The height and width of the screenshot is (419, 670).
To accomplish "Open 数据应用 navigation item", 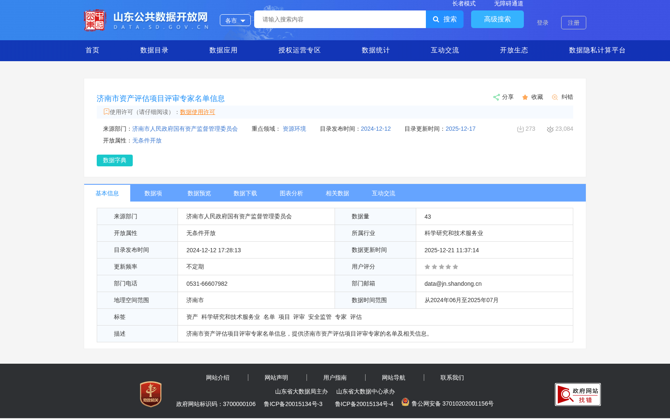I will 224,50.
